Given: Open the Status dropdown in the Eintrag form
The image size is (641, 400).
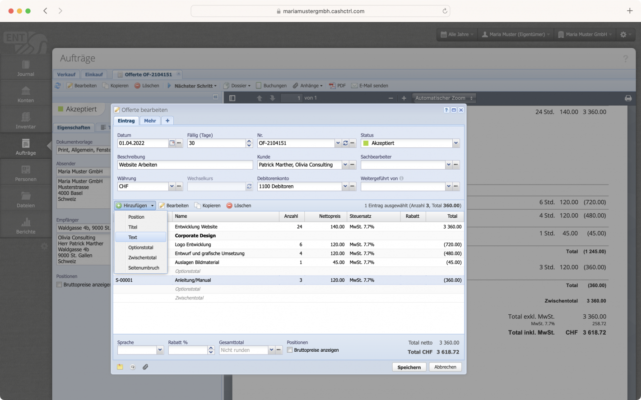Looking at the screenshot, I should point(456,143).
